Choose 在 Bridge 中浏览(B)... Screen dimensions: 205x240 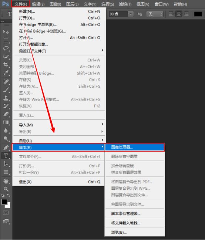[x=59, y=24]
